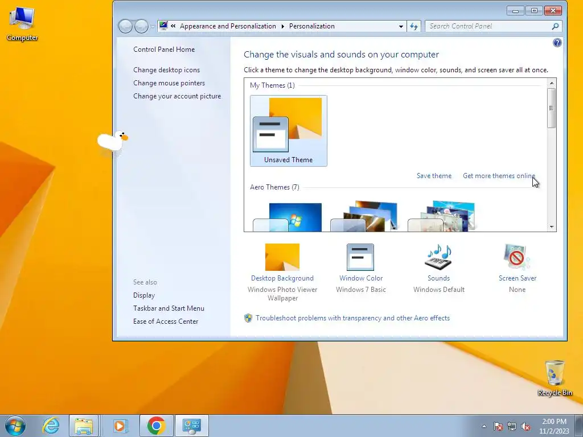This screenshot has height=437, width=583.
Task: Open the Help question mark icon
Action: point(557,43)
